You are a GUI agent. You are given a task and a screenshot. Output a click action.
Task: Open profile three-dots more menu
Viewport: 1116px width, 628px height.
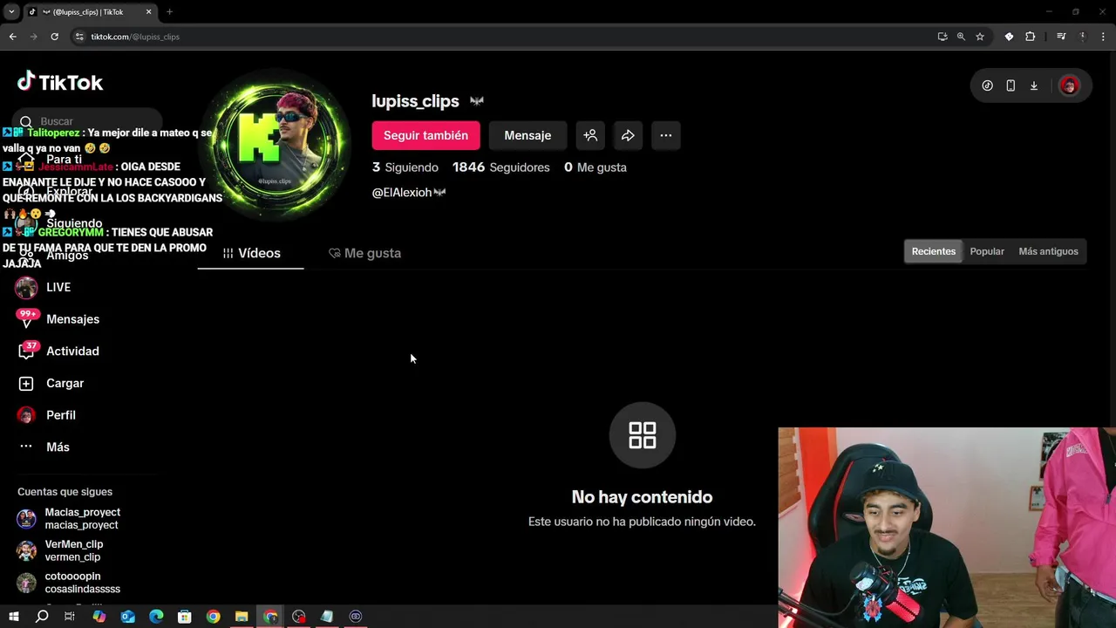point(665,135)
